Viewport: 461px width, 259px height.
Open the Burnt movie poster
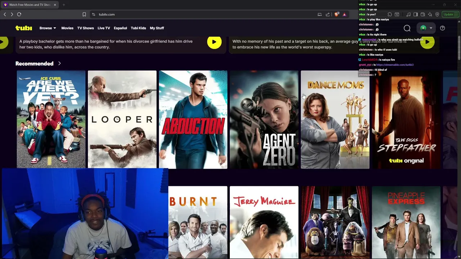pyautogui.click(x=198, y=222)
